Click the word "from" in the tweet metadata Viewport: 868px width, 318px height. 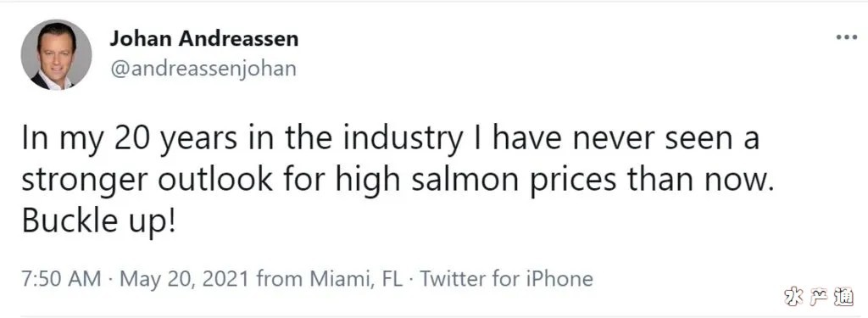(280, 279)
